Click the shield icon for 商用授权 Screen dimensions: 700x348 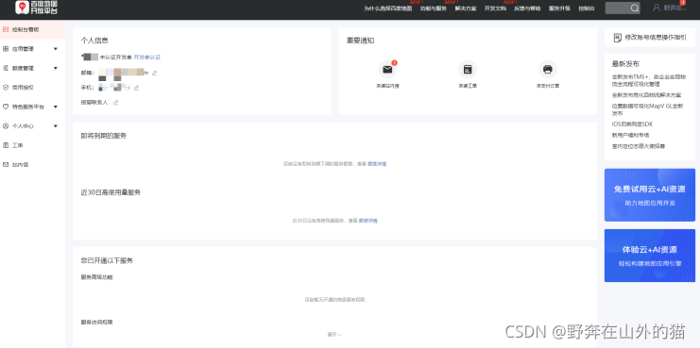click(x=6, y=88)
